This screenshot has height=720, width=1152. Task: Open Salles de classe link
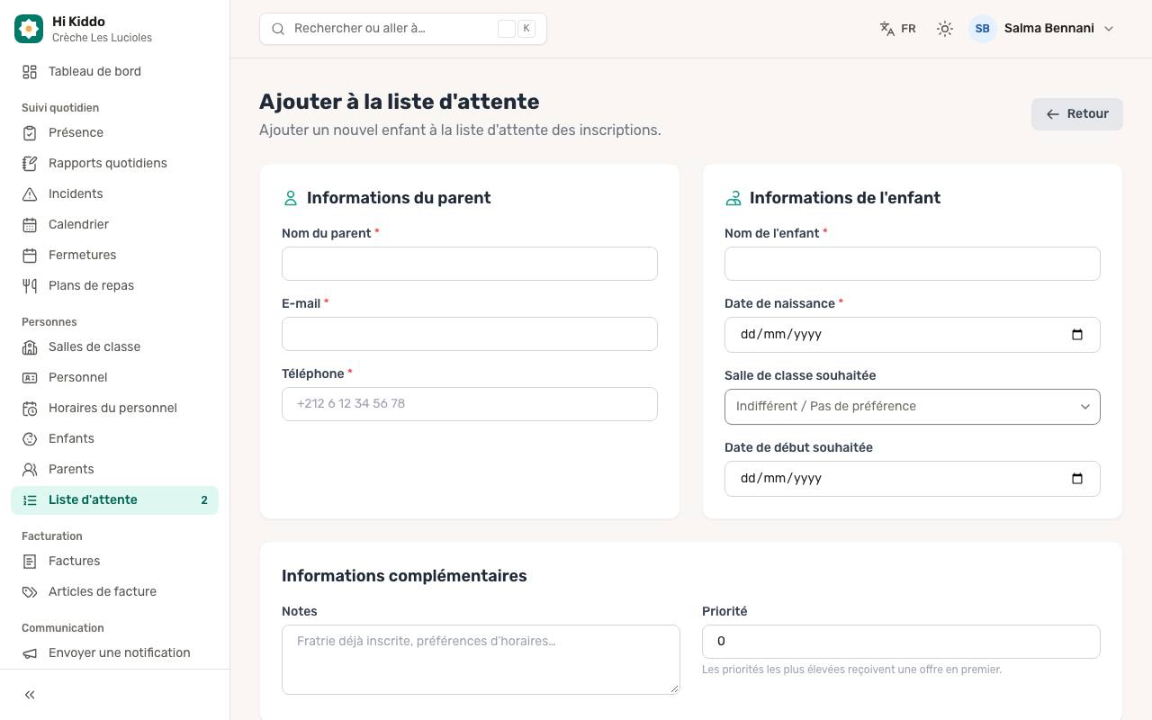coord(114,347)
